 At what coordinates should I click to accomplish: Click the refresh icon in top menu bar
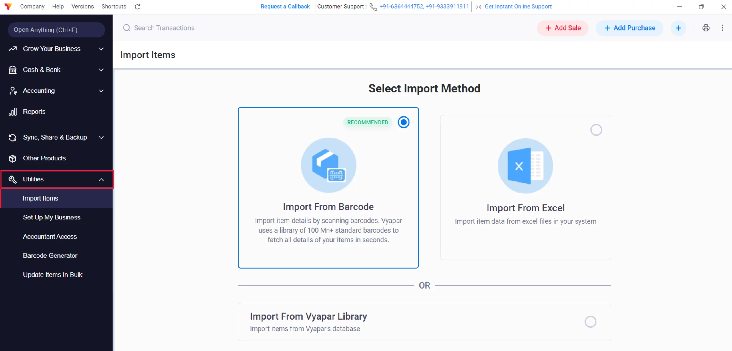[x=137, y=7]
